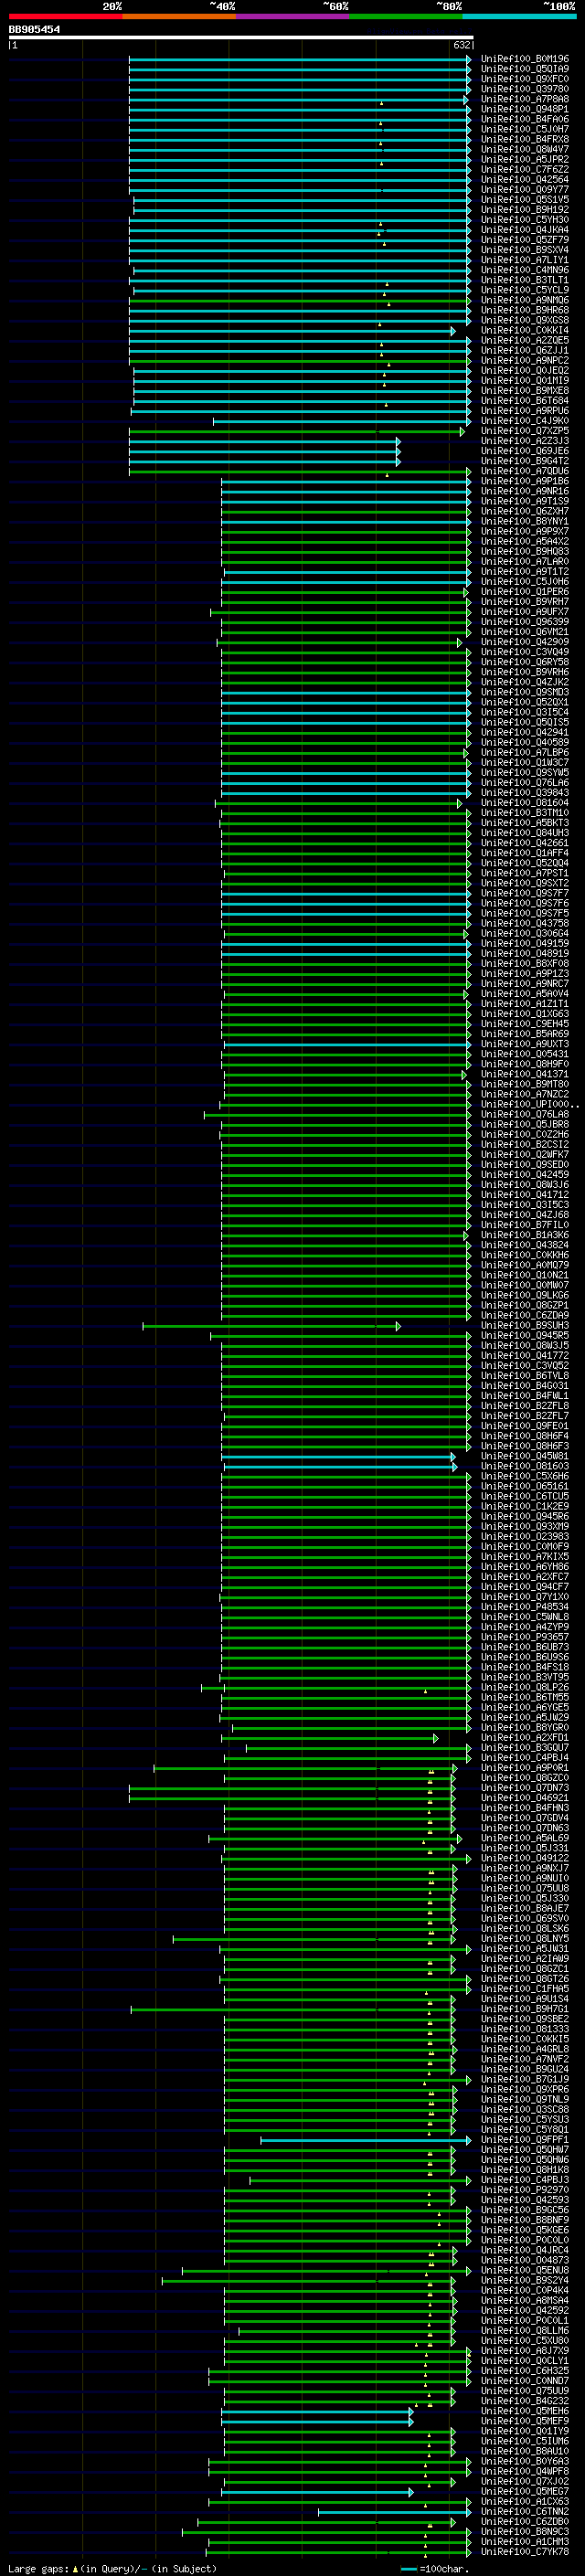Select the UniRef100_A9NMQ6 label

coord(525,300)
